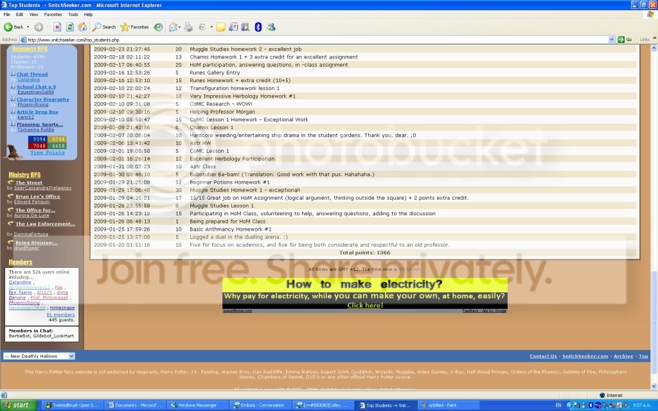The width and height of the screenshot is (658, 411).
Task: Click the Go button beside the address bar
Action: [x=625, y=39]
